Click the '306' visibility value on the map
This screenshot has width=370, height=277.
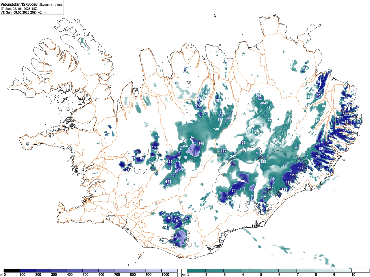(x=229, y=118)
